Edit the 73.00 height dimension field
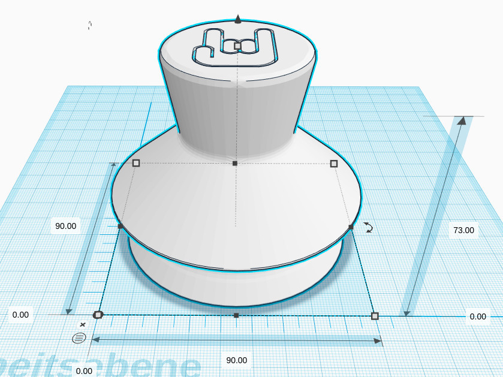This screenshot has width=503, height=377. (464, 230)
